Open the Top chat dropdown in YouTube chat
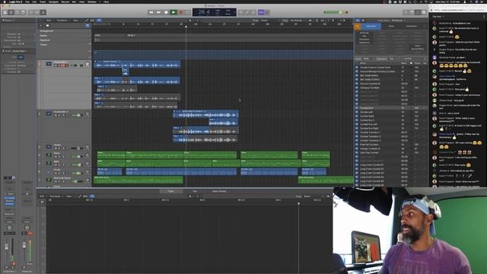487x274 pixels. click(438, 16)
